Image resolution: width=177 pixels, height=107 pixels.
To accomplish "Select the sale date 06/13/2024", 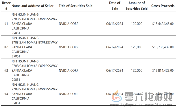I will click(115, 24).
